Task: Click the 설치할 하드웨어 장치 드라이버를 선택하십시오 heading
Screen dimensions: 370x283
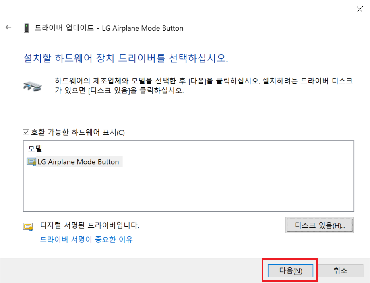Action: tap(126, 58)
